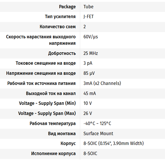Click the 3mA (x2 Channels) value

click(102, 83)
